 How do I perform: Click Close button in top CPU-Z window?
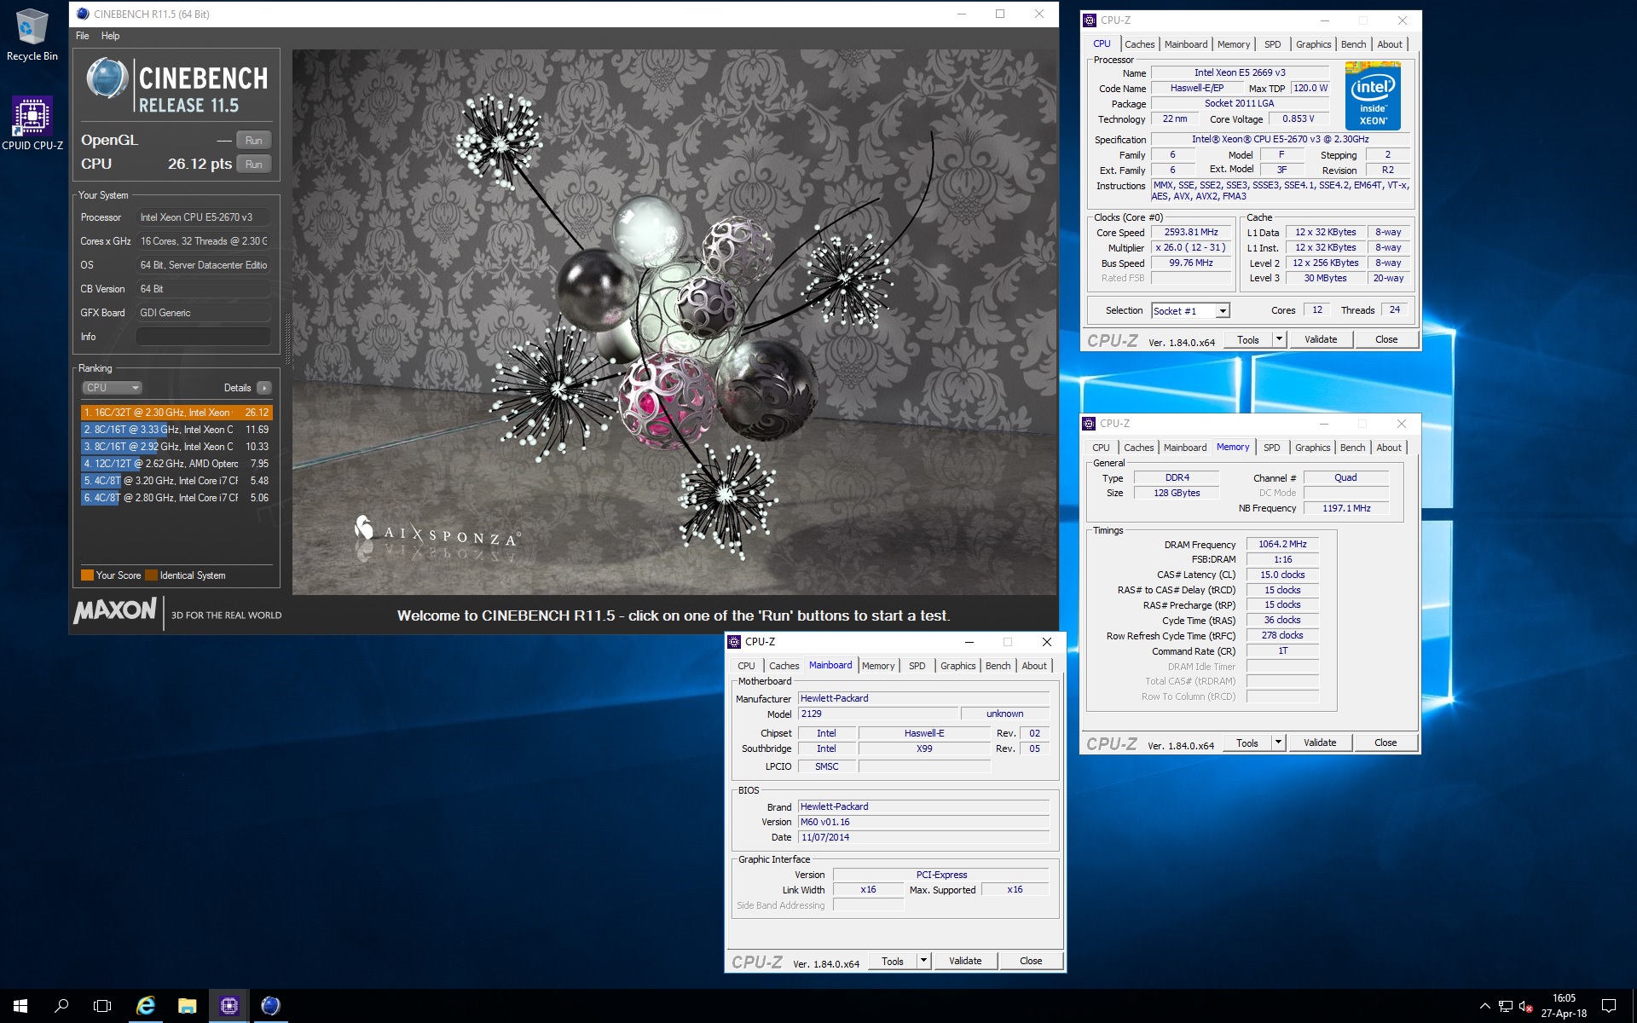[1386, 339]
